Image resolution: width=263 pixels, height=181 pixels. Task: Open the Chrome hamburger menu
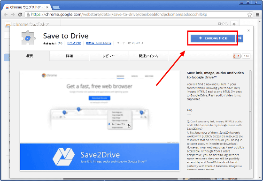(257, 15)
